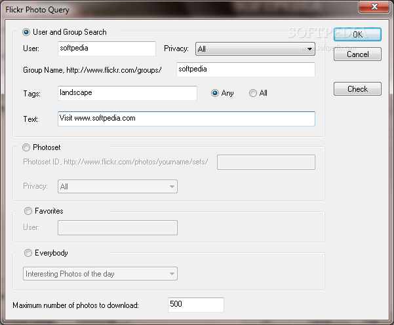Open the top Privacy dropdown beside User

tap(255, 48)
